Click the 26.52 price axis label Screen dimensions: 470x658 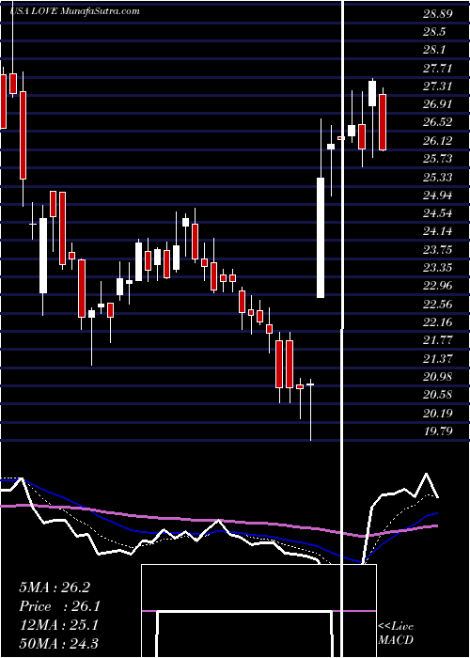[438, 122]
